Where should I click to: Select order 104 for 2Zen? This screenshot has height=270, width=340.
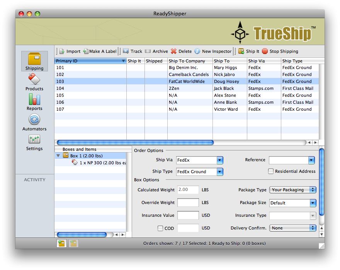(187, 88)
